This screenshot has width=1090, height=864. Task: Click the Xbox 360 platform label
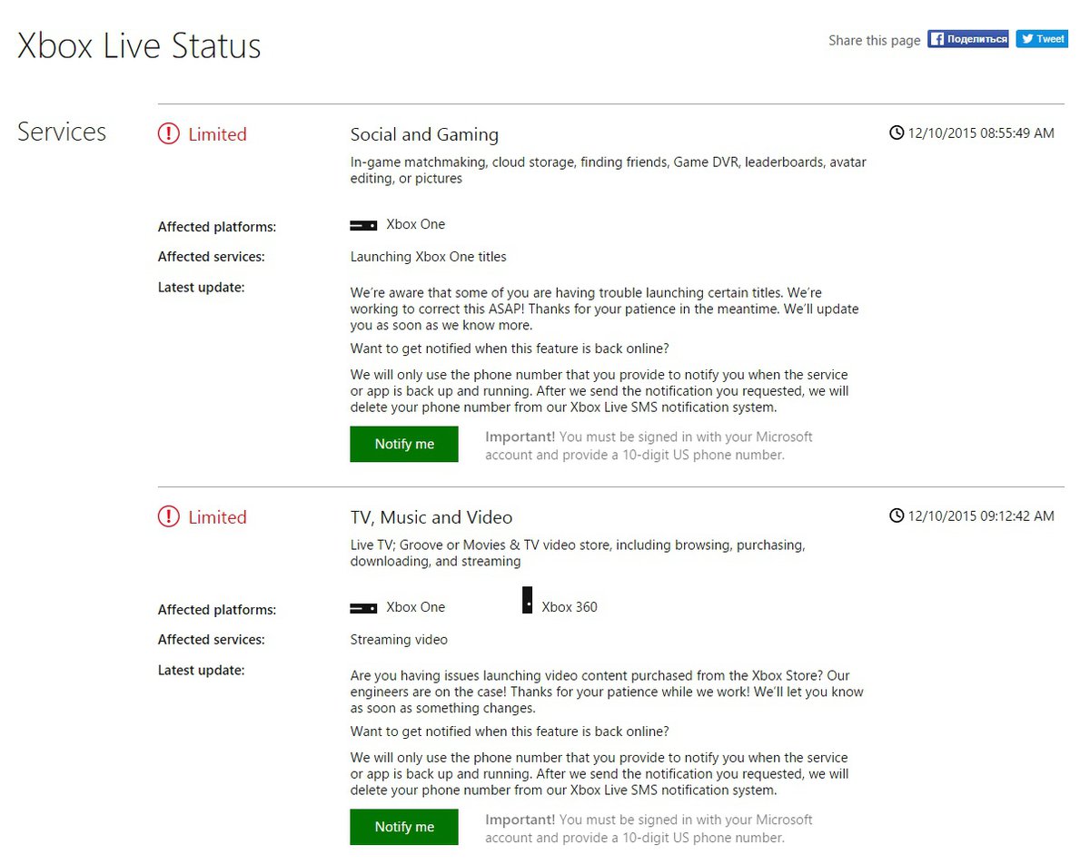click(570, 607)
